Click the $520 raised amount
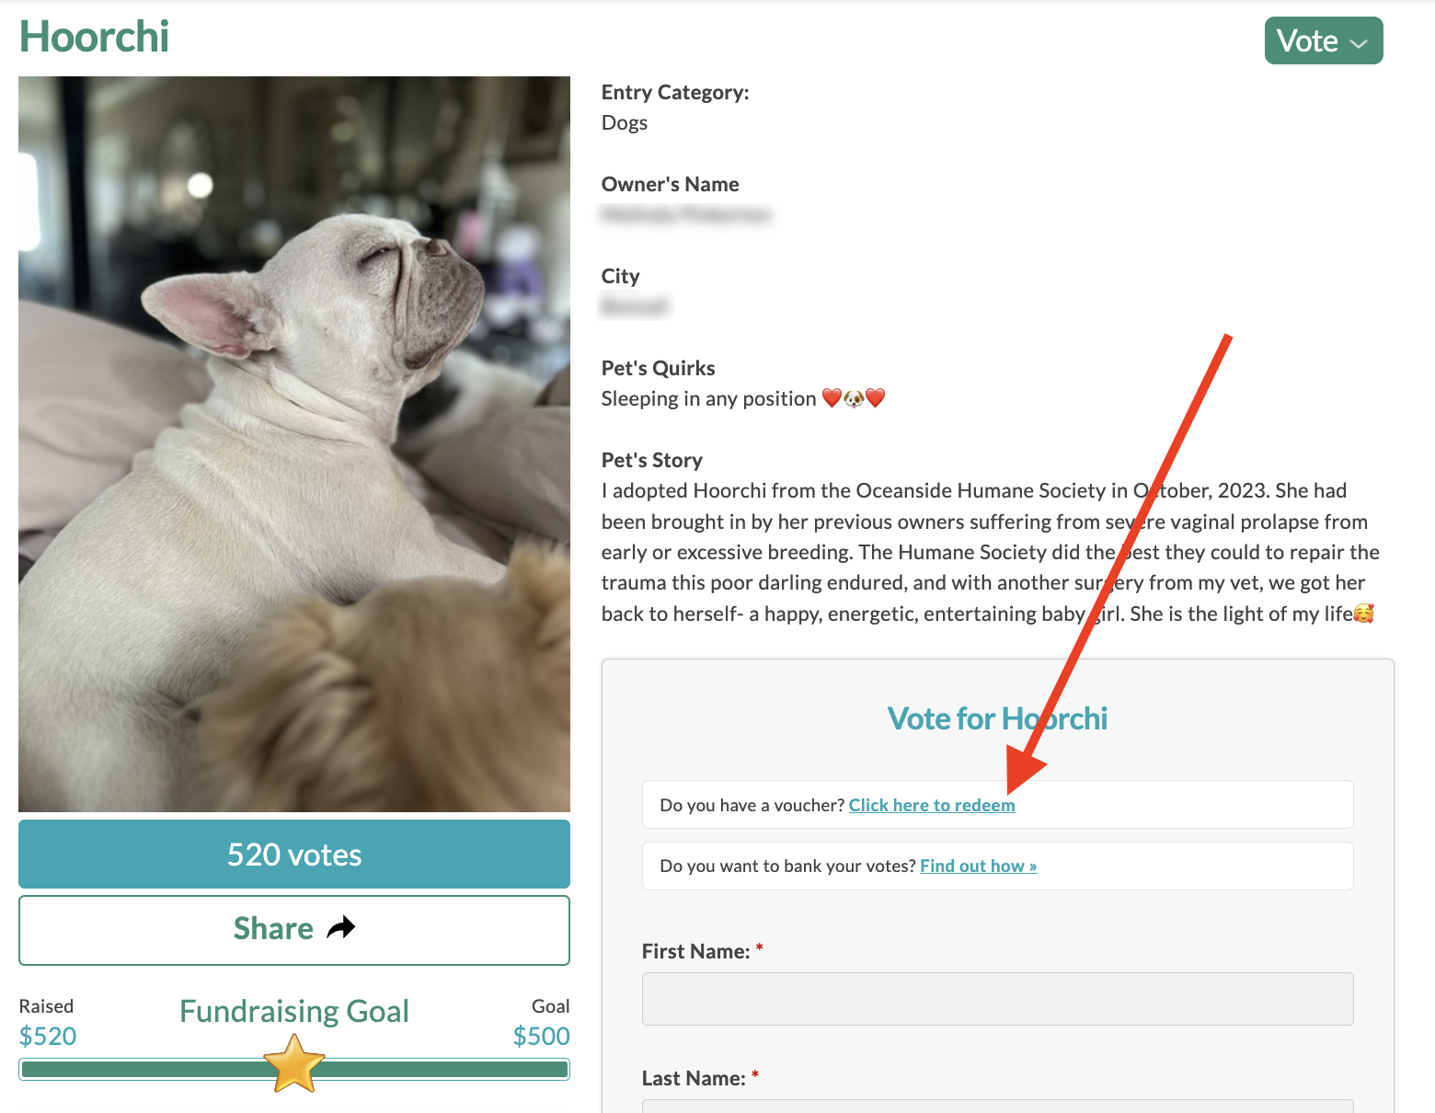The image size is (1435, 1113). [x=48, y=1037]
